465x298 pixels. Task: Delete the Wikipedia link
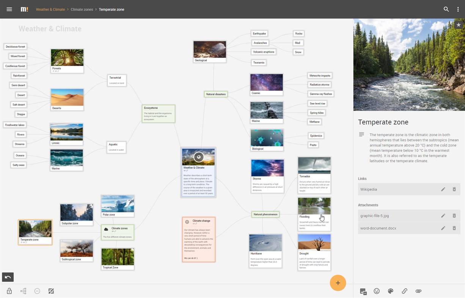point(454,189)
